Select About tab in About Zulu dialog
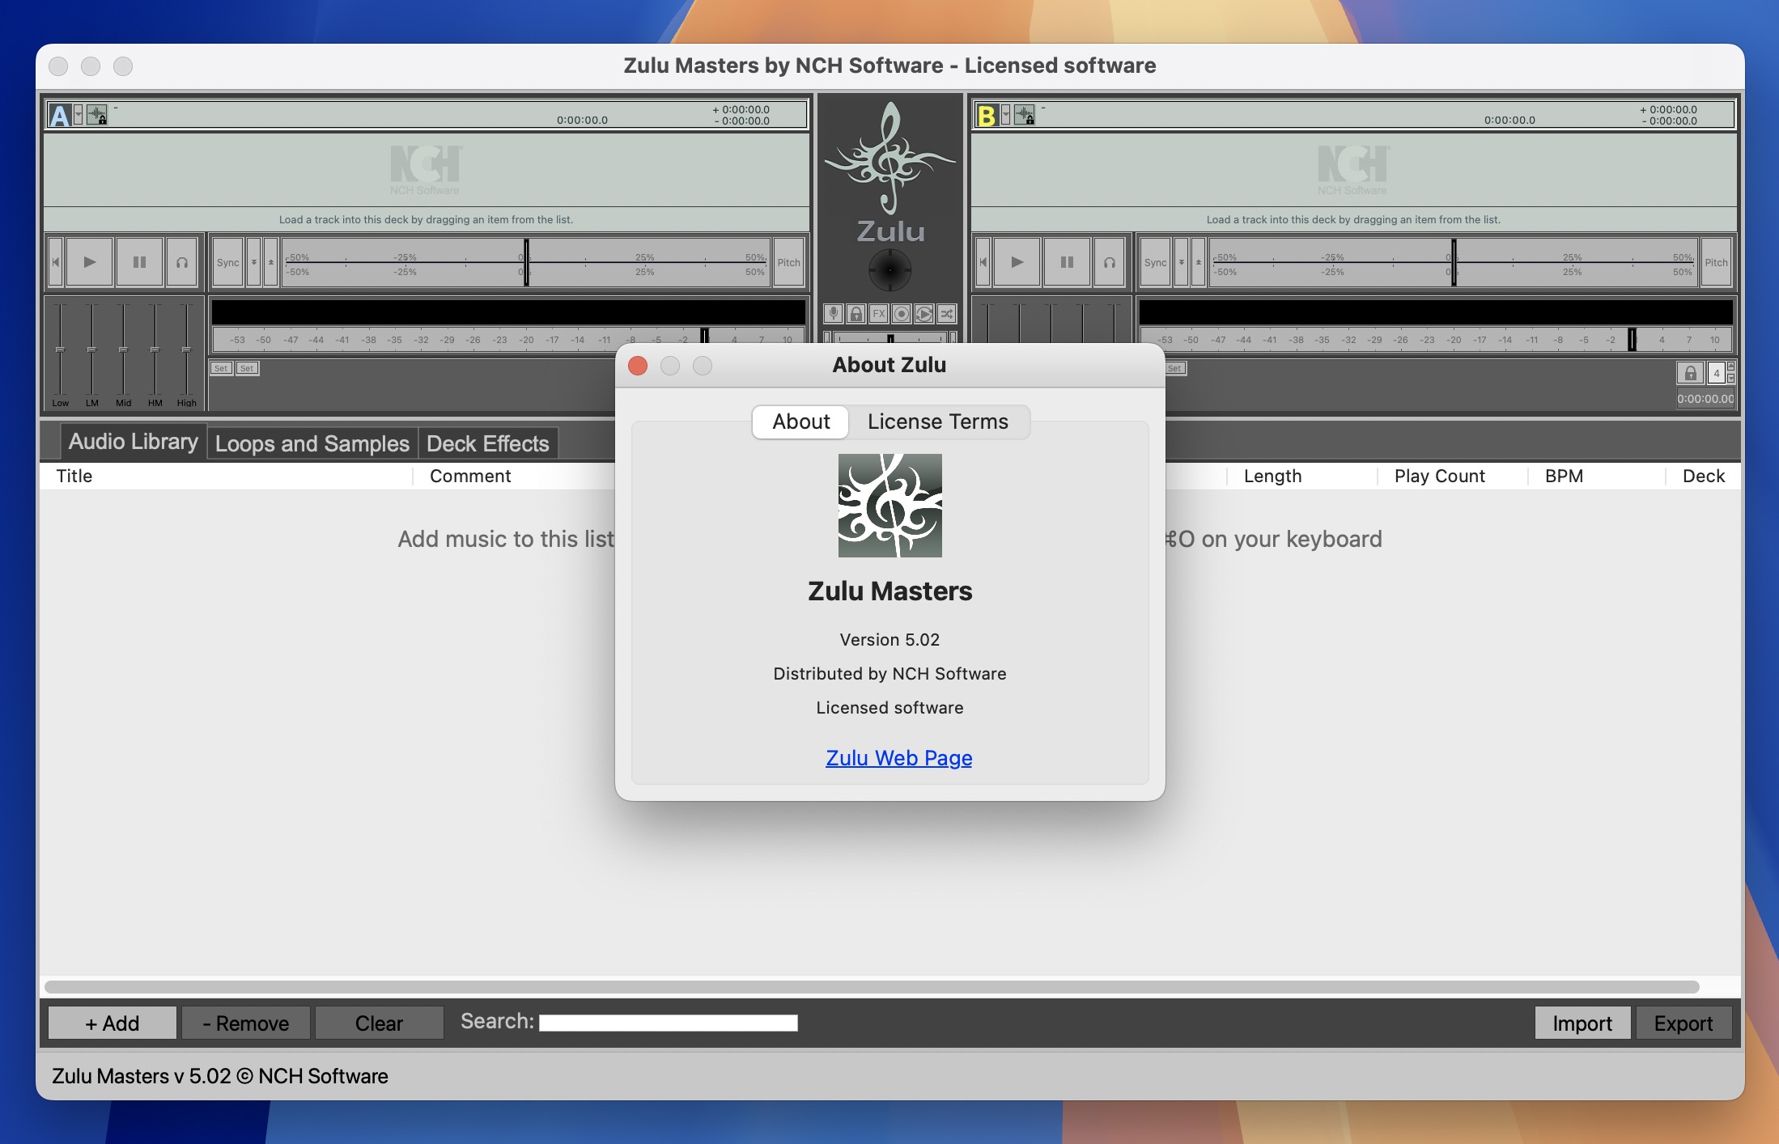1779x1144 pixels. [x=800, y=422]
